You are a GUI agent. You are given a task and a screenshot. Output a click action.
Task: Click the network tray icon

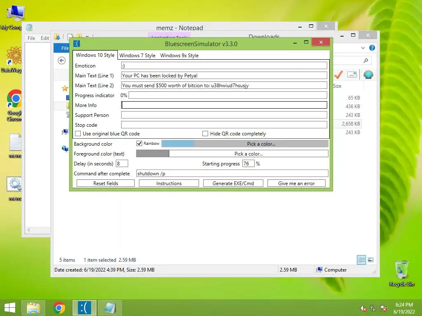[373, 308]
